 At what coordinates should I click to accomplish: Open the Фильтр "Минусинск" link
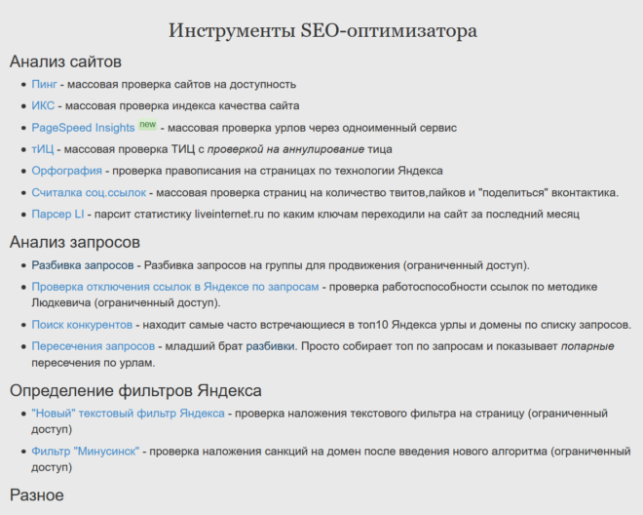pyautogui.click(x=86, y=452)
